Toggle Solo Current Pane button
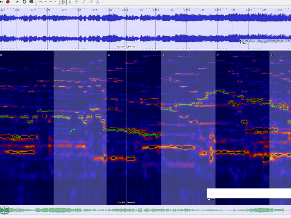This screenshot has width=291, height=218. click(31, 2)
